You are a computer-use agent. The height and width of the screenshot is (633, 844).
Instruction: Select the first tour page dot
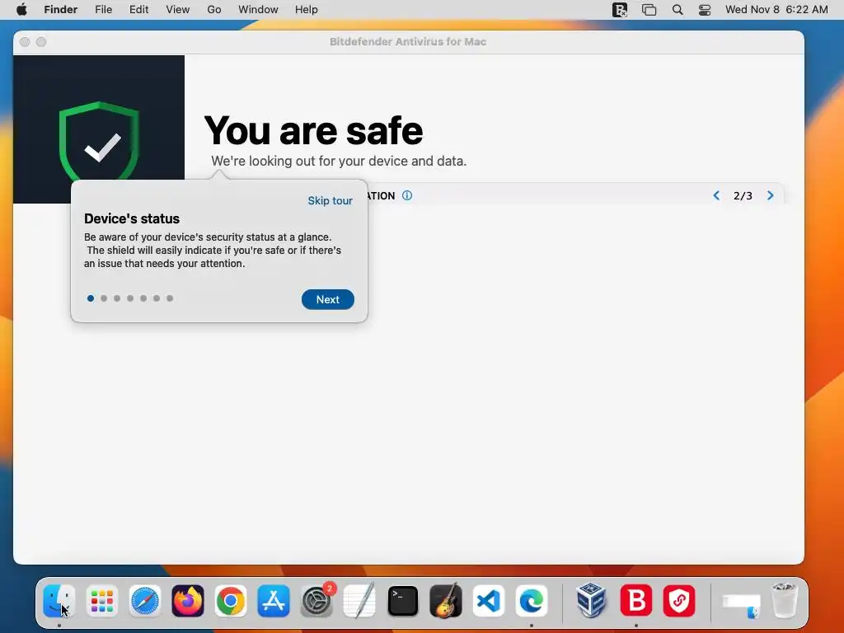tap(91, 298)
